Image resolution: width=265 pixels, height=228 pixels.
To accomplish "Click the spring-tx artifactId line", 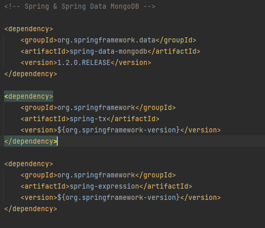I will tap(90, 119).
